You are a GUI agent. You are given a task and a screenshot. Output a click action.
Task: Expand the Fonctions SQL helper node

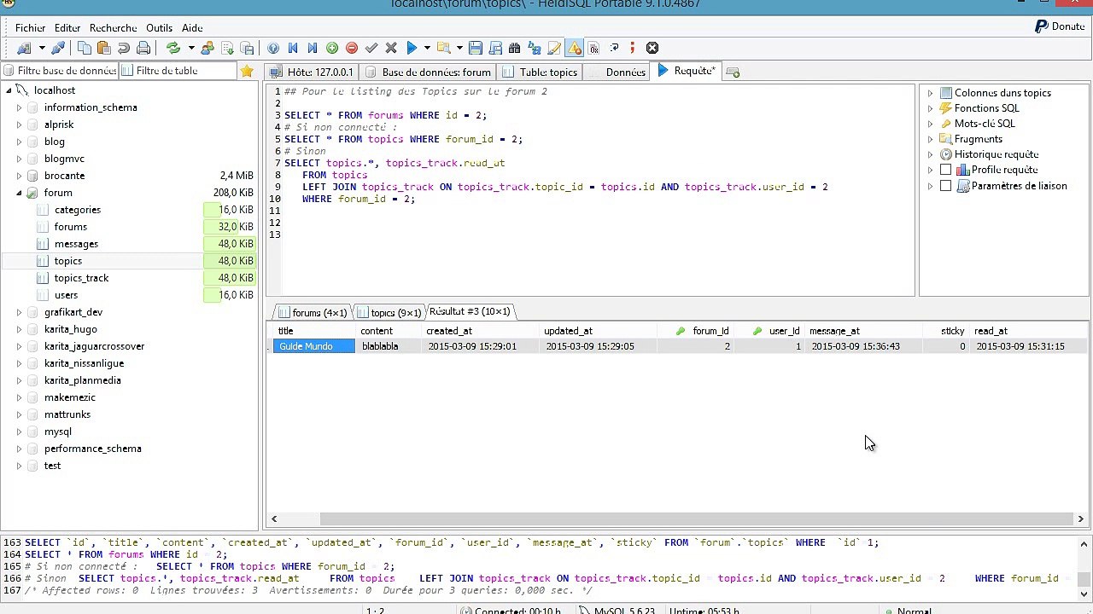click(x=931, y=108)
